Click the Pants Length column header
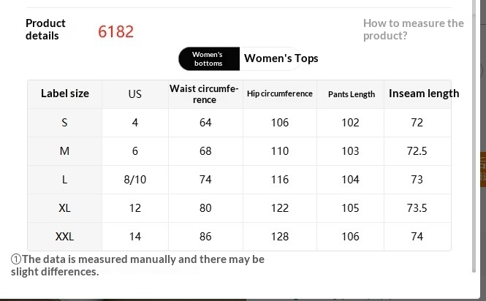486x301 pixels. (x=351, y=94)
